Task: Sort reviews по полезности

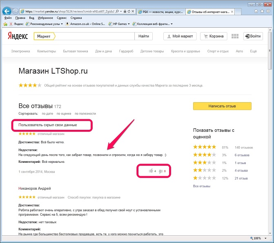Action: (x=85, y=114)
